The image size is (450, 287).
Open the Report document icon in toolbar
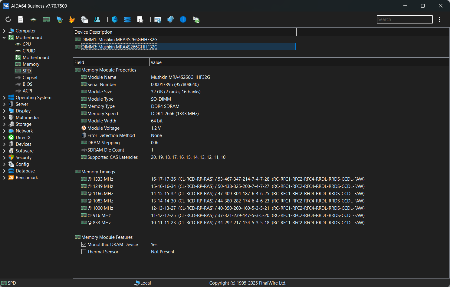click(x=21, y=19)
